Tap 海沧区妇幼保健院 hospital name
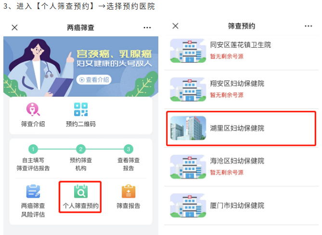 coord(237,161)
